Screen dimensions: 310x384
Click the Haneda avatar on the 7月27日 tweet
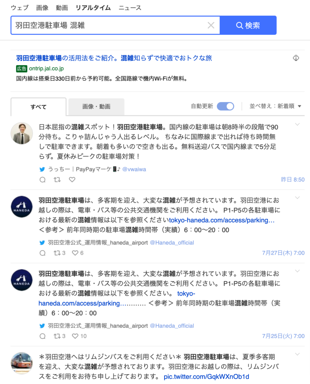(x=22, y=207)
